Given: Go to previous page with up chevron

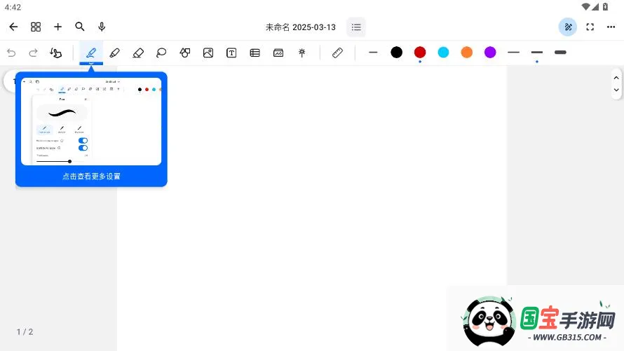Looking at the screenshot, I should click(616, 78).
